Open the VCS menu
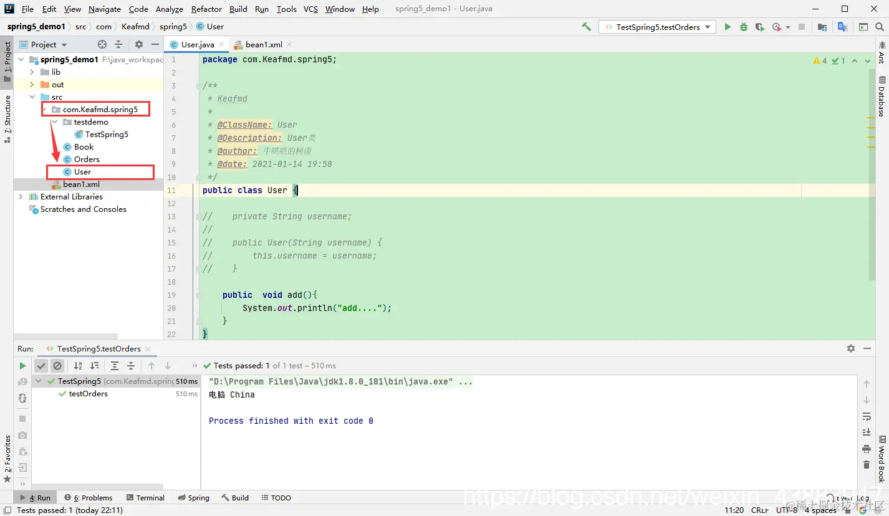This screenshot has width=889, height=516. pyautogui.click(x=310, y=9)
